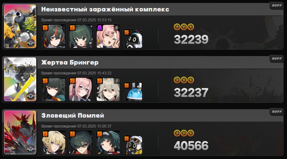The height and width of the screenshot is (159, 287).
Task: Select blonde-haired agent in third row
Action: click(54, 142)
